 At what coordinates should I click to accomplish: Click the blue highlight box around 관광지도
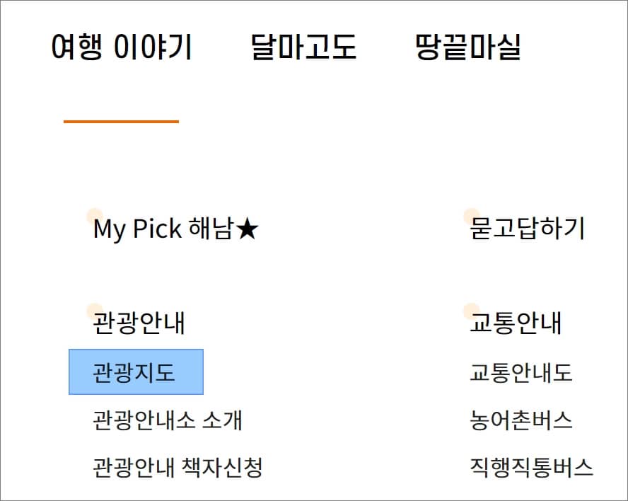tap(136, 372)
